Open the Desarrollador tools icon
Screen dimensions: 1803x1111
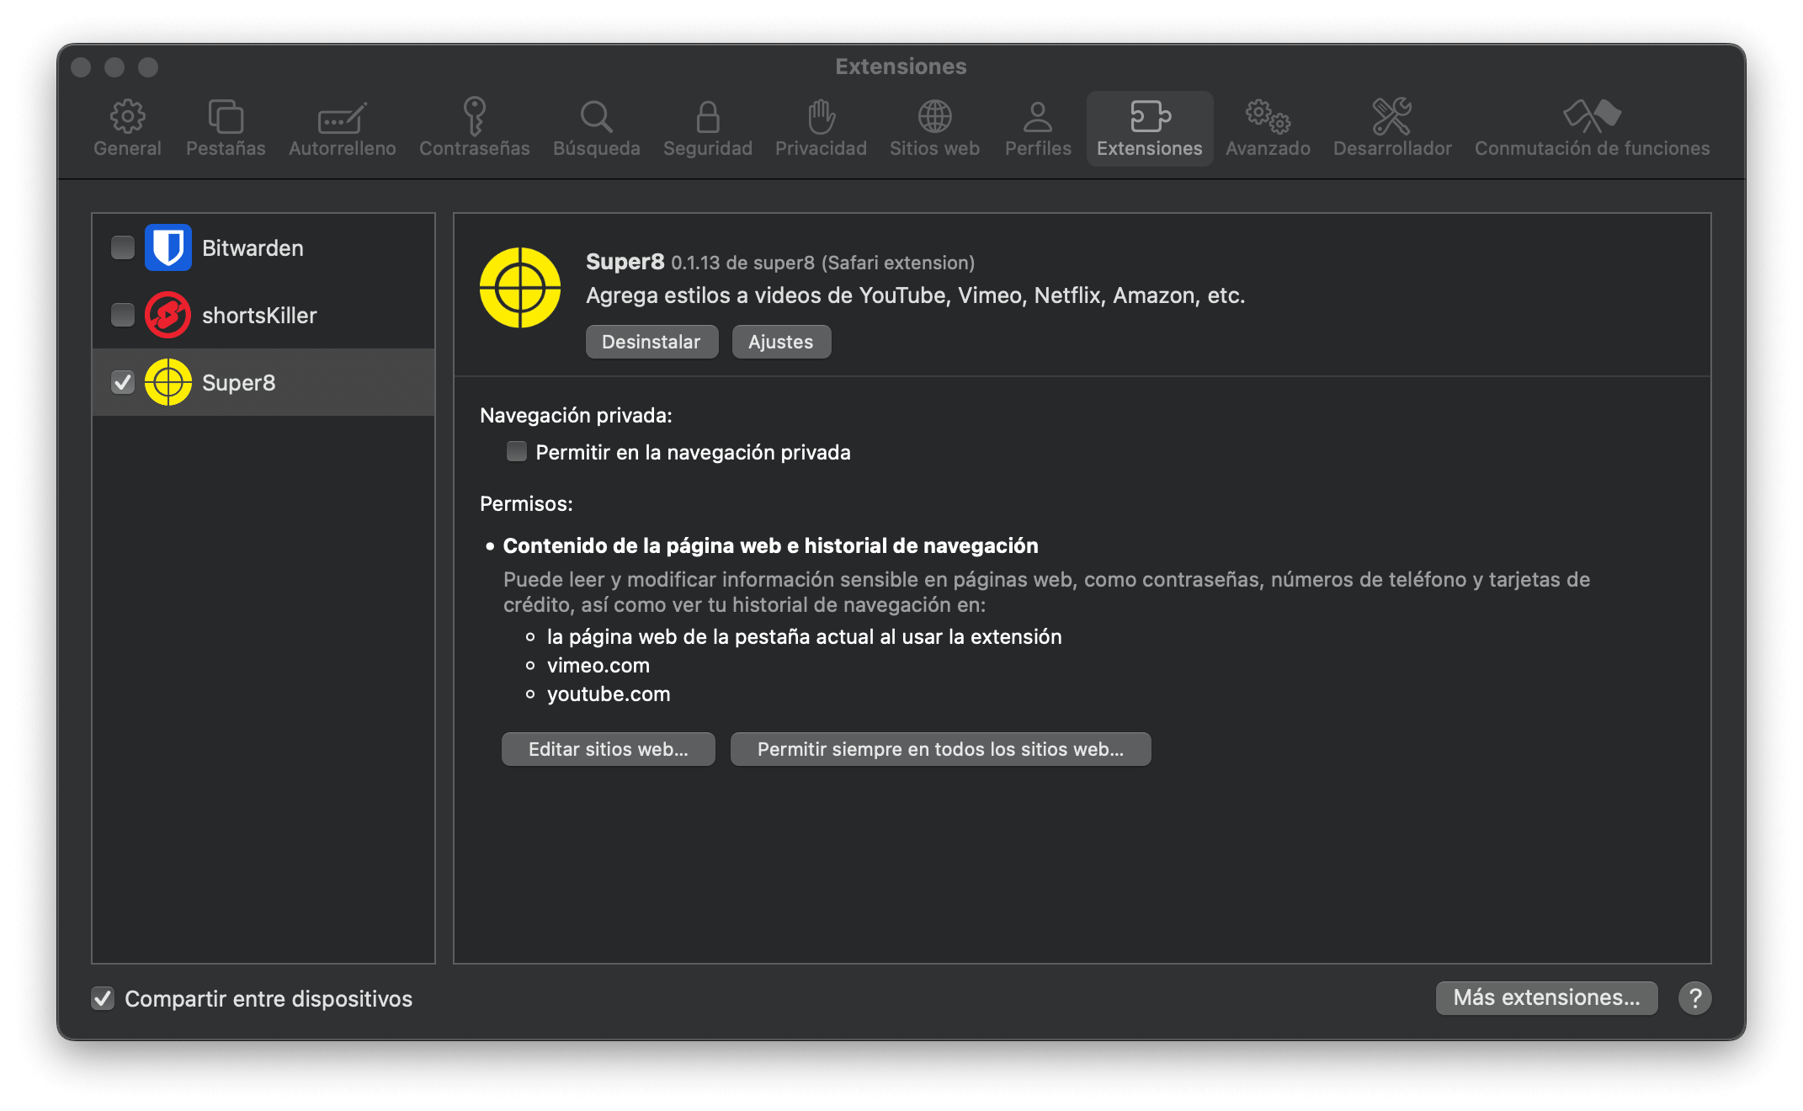point(1392,117)
